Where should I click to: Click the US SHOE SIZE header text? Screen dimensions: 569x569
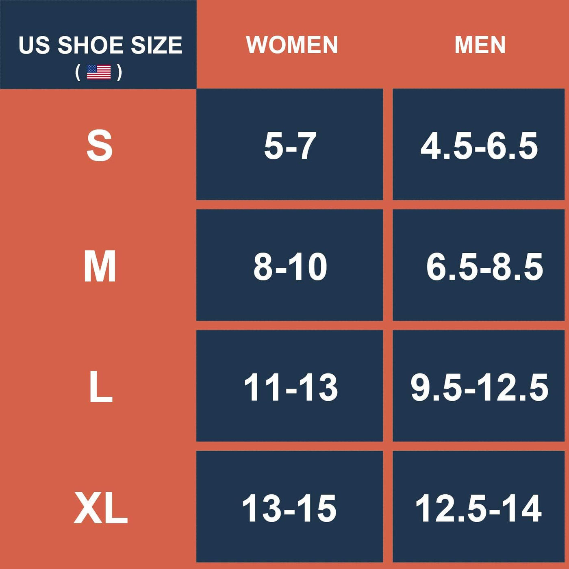click(100, 45)
